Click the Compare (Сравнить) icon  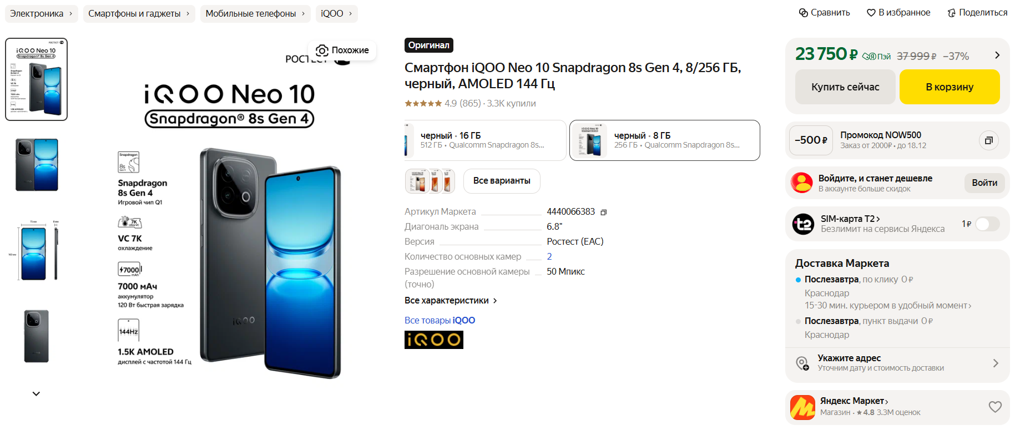tap(803, 13)
